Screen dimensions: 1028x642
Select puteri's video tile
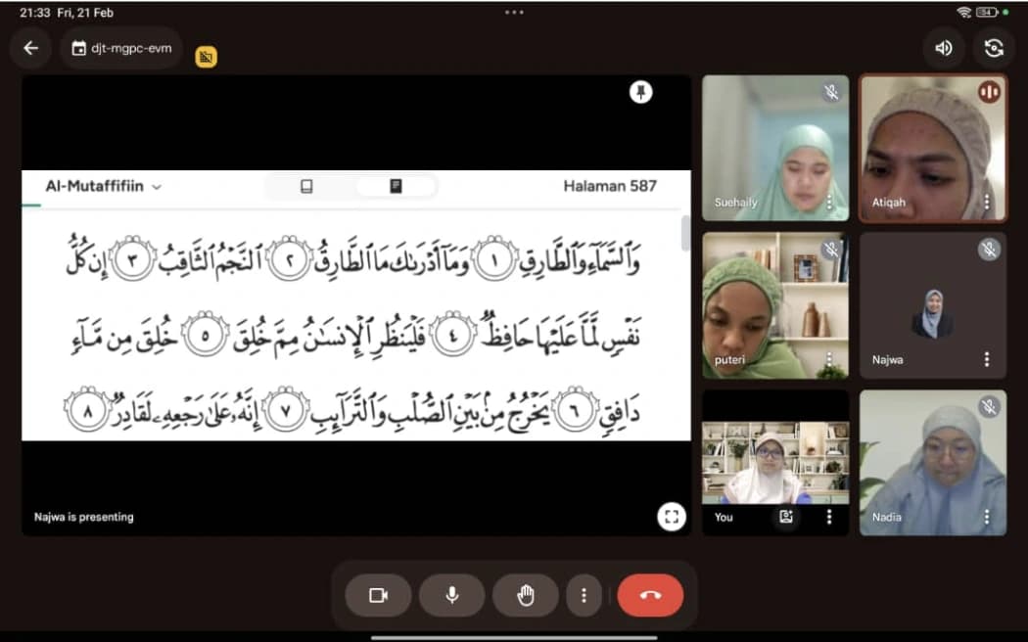tap(775, 305)
